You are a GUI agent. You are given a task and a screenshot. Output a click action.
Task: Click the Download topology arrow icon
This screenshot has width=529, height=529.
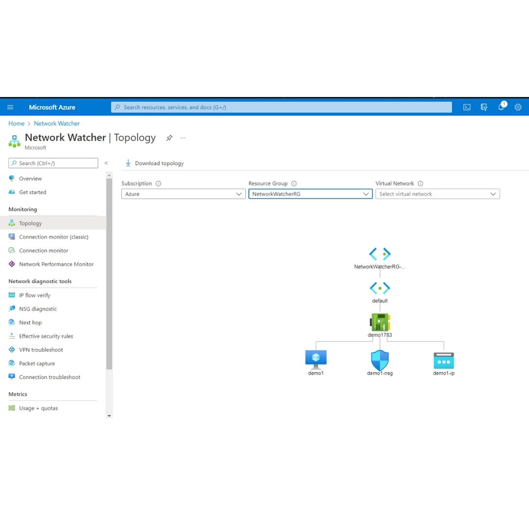(x=128, y=163)
